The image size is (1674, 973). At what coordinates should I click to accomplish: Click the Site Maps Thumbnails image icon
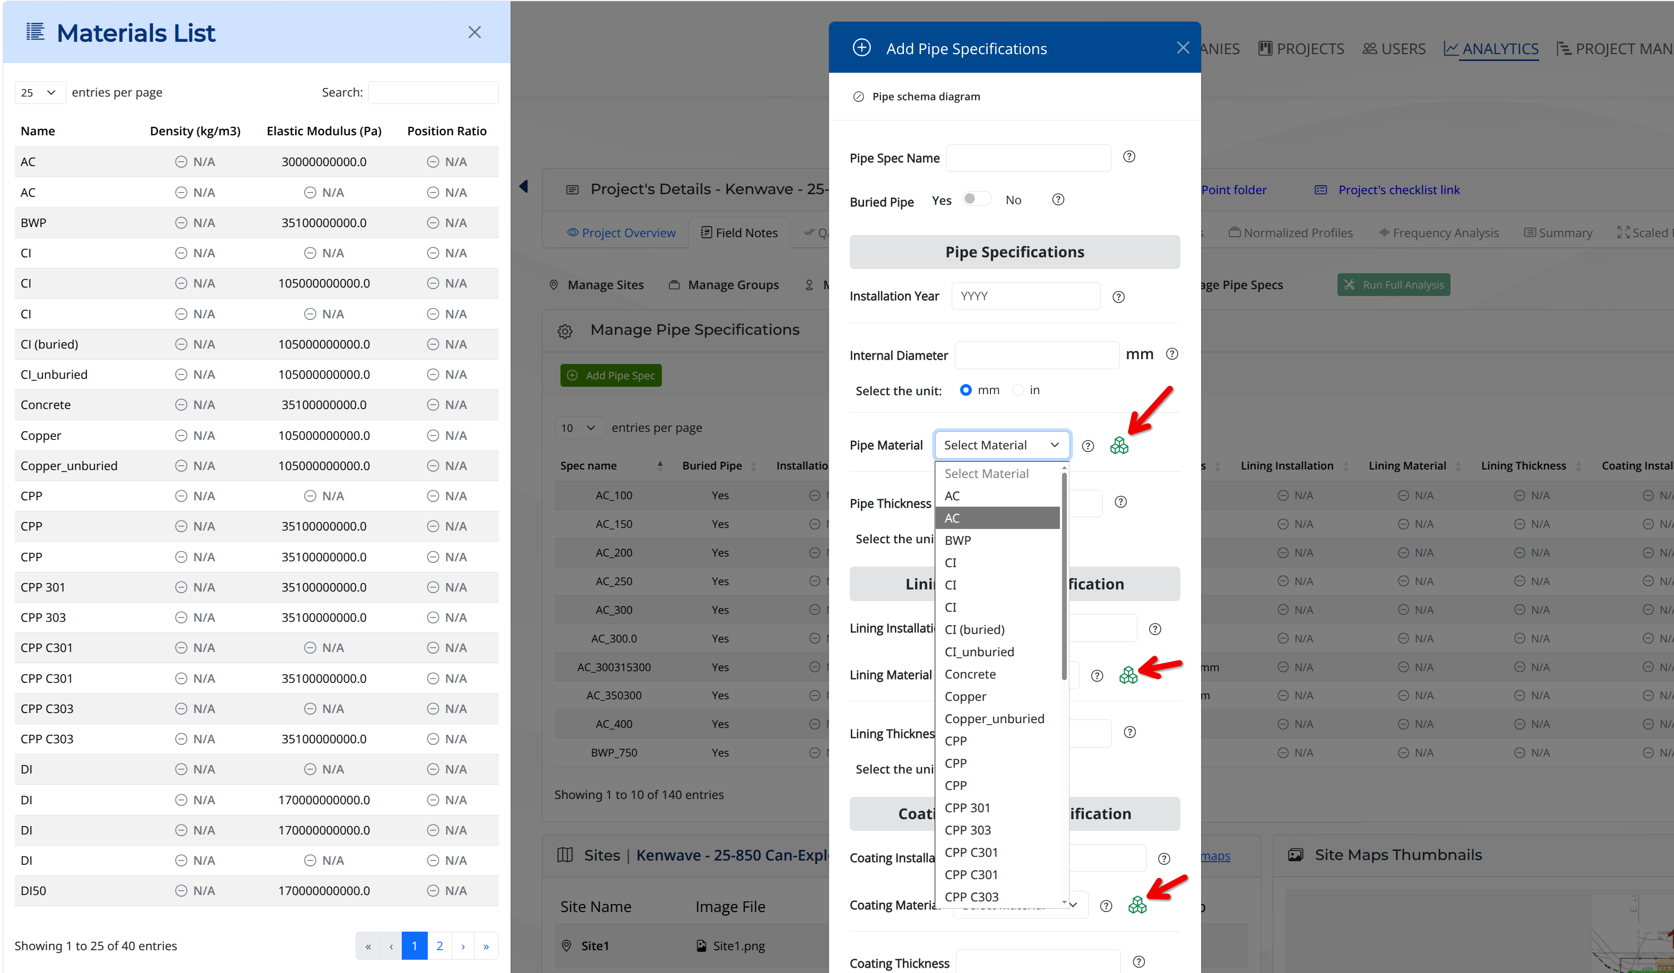[x=1295, y=855]
